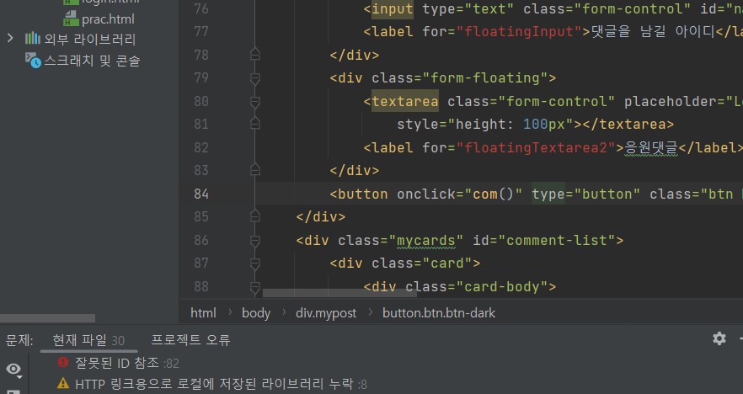Collapse fold marker on line 80
The height and width of the screenshot is (394, 743).
[x=255, y=101]
